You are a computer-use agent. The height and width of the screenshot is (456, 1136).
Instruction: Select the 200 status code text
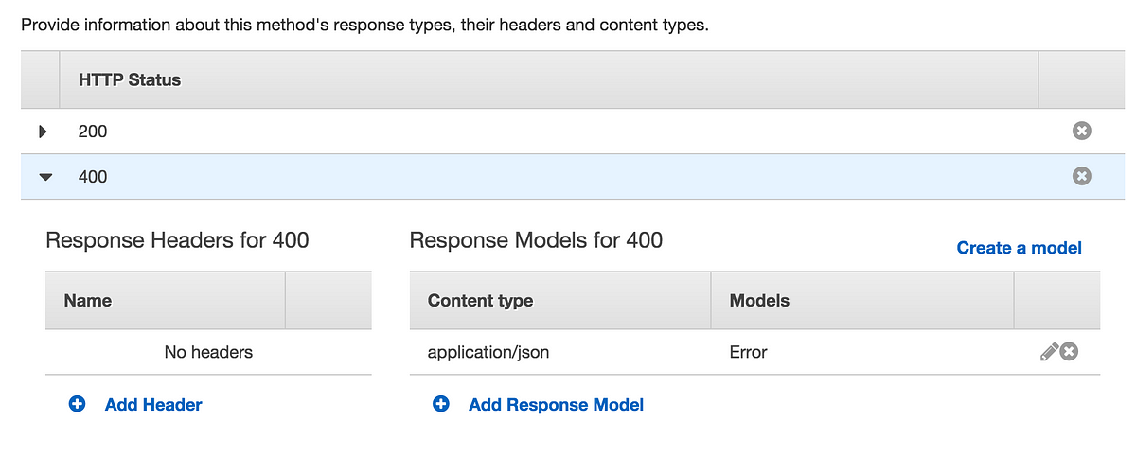tap(93, 132)
